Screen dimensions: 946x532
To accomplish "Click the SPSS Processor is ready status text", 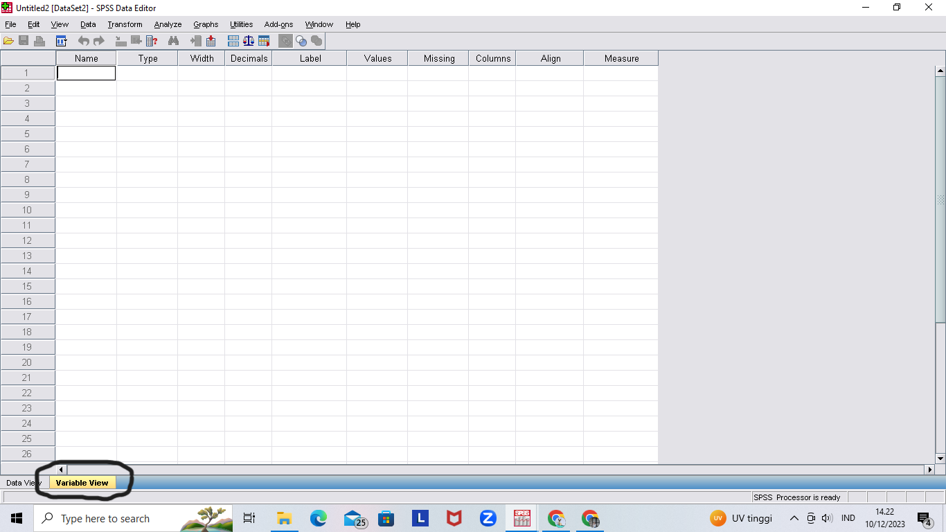I will (x=797, y=497).
